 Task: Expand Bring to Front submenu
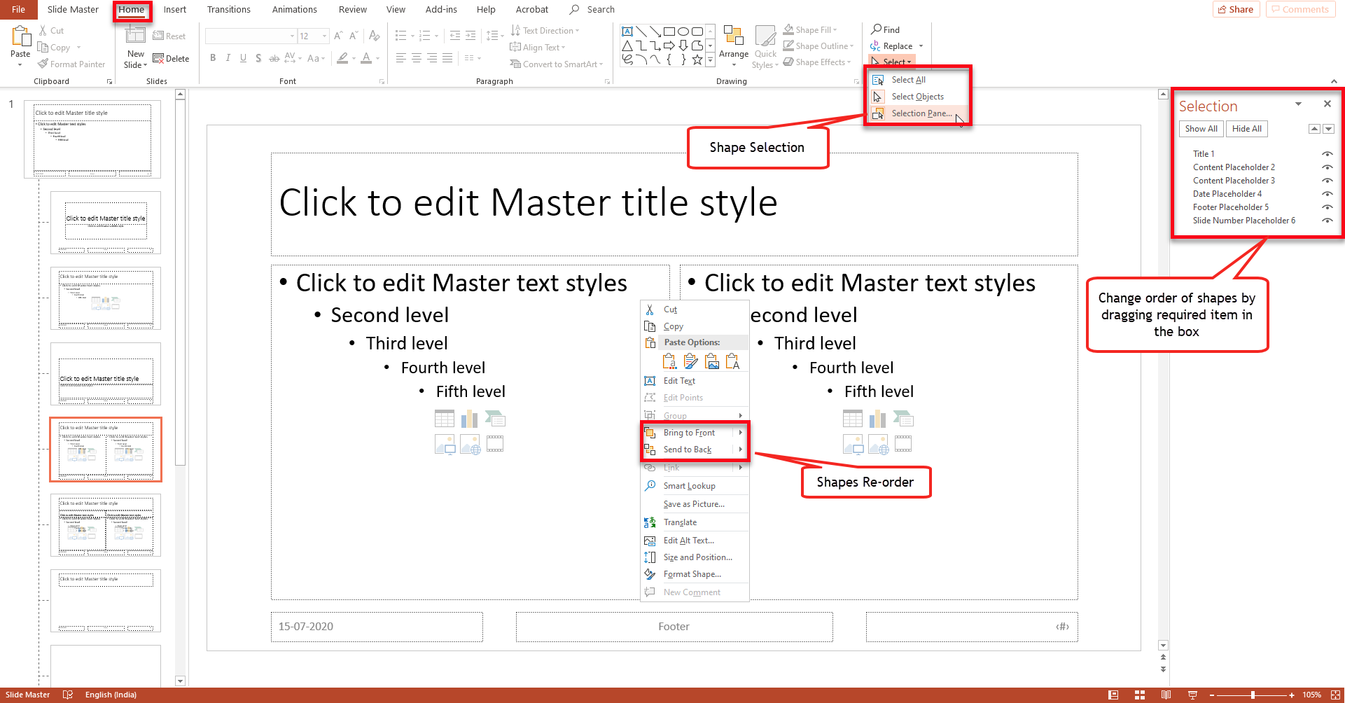(740, 433)
